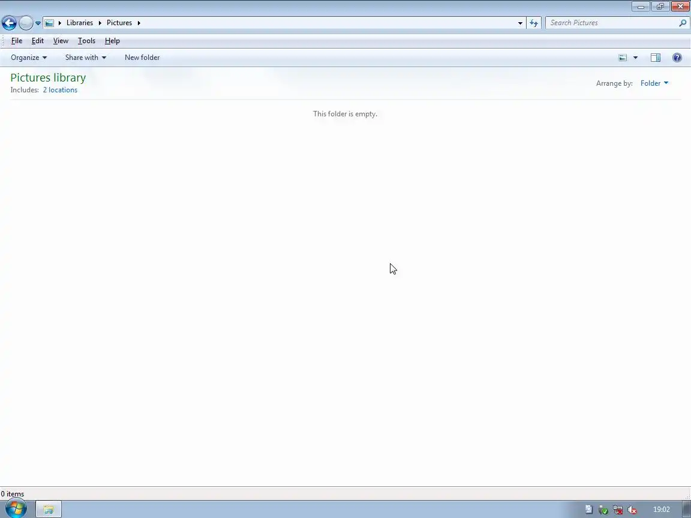Viewport: 691px width, 518px height.
Task: Close the Explorer window
Action: (x=680, y=7)
